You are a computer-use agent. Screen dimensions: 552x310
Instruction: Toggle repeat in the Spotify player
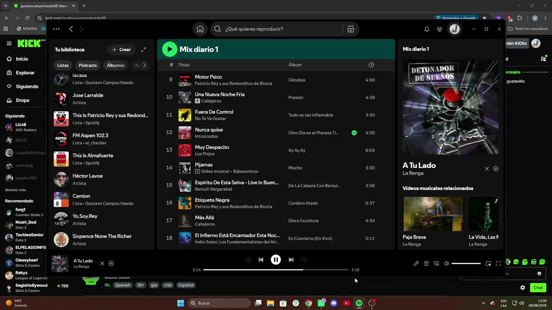coord(304,260)
